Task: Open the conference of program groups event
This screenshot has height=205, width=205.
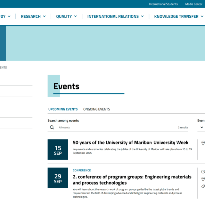Action: click(x=132, y=180)
